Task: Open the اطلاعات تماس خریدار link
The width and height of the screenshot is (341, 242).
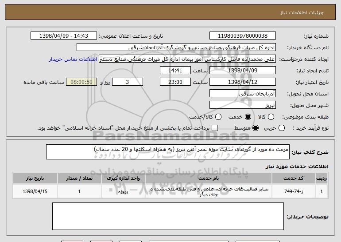Action: [73, 60]
